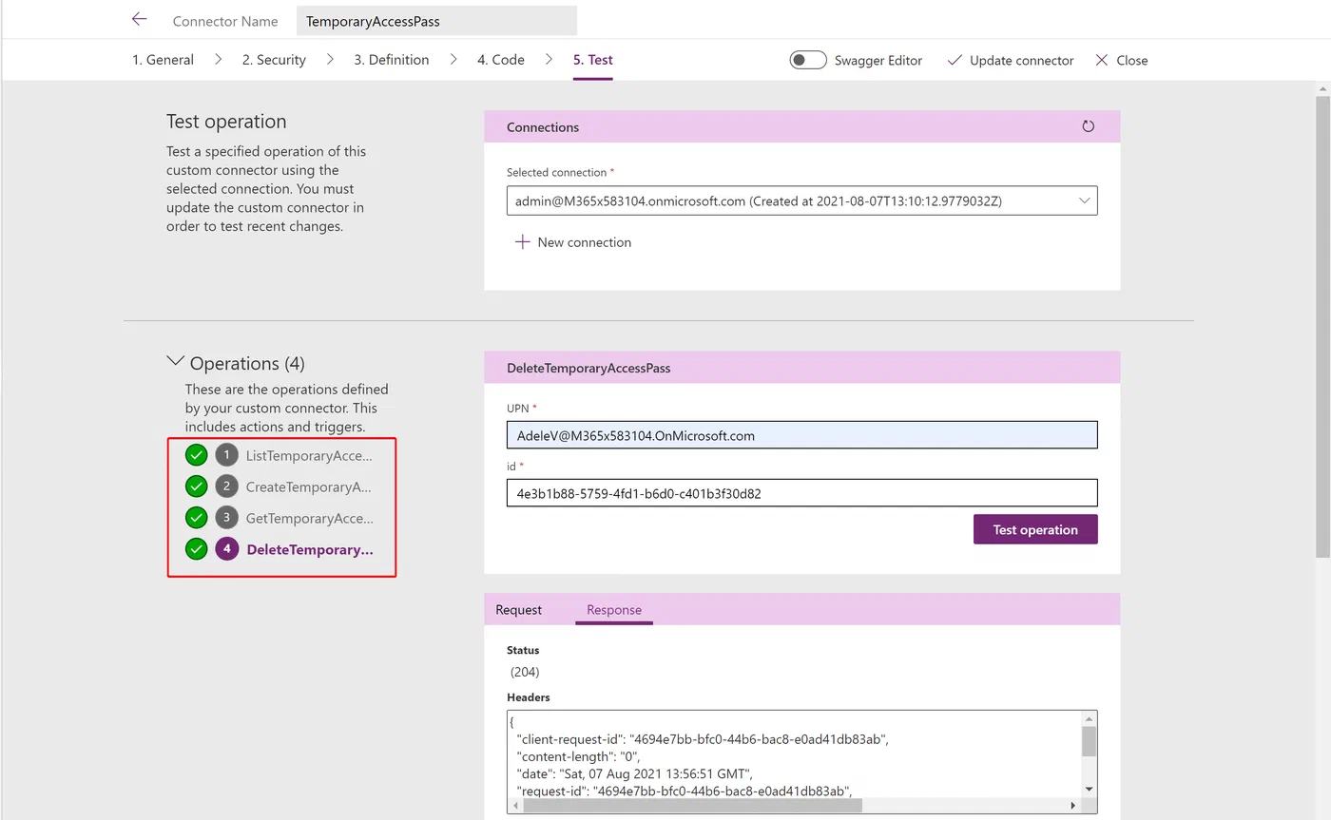
Task: Click the Connections panel heading
Action: click(x=543, y=126)
